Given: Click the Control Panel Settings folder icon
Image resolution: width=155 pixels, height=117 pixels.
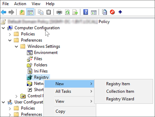Looking at the screenshot, I should pyautogui.click(x=23, y=96).
